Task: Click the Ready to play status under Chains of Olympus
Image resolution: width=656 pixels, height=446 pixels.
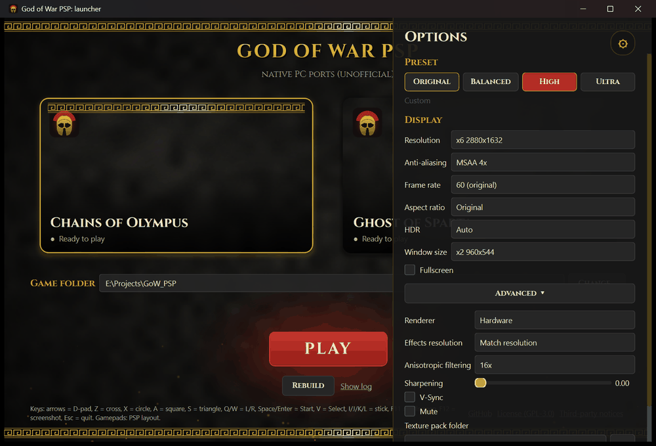Action: click(x=81, y=238)
